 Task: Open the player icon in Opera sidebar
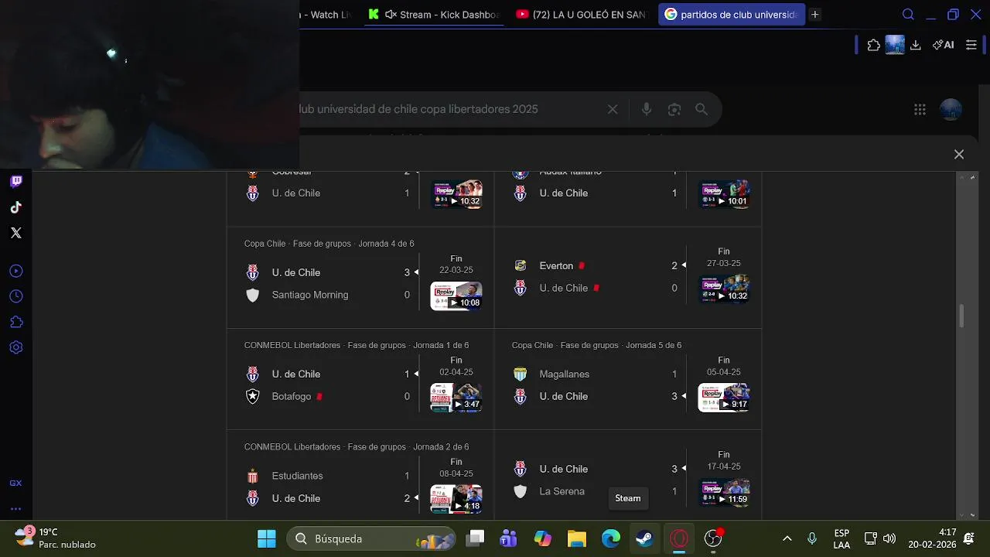pos(16,271)
